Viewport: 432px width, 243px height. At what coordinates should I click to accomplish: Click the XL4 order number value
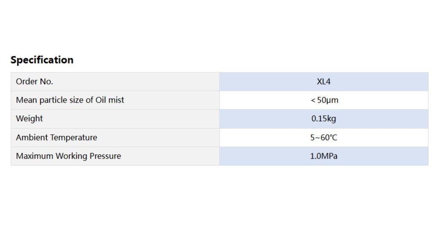pyautogui.click(x=324, y=82)
